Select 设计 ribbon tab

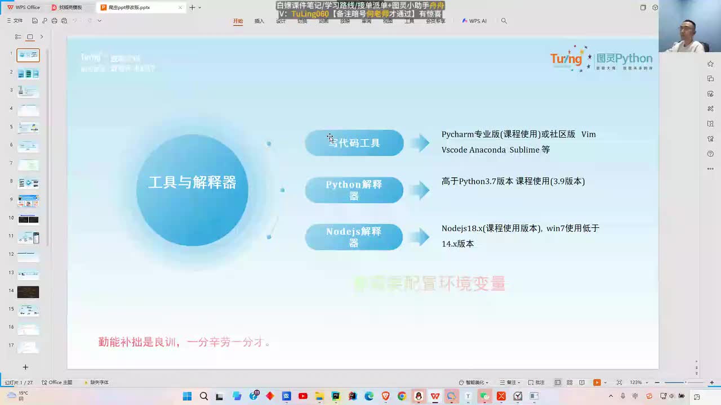tap(281, 21)
